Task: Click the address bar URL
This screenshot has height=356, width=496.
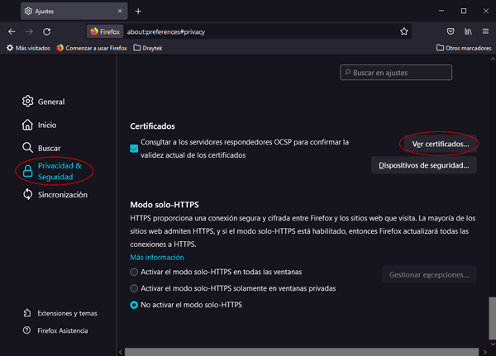Action: click(166, 32)
